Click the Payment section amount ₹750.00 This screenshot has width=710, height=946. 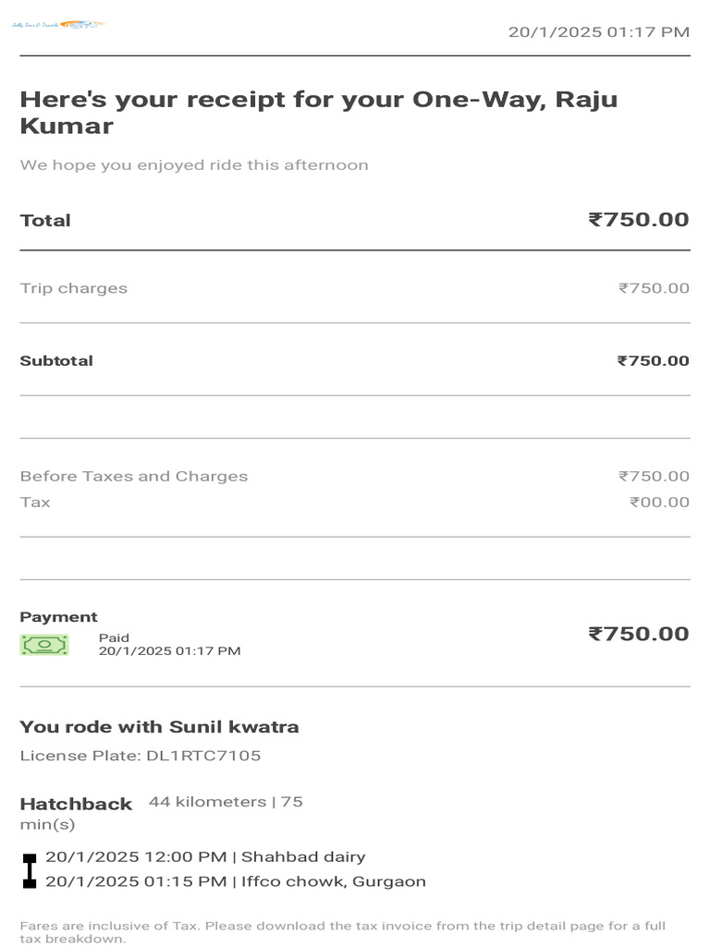(x=638, y=634)
